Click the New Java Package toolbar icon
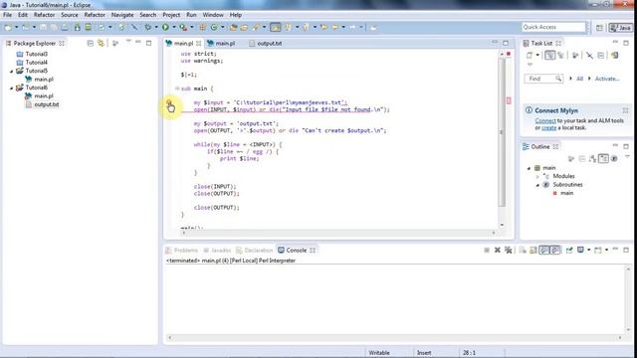Image resolution: width=637 pixels, height=358 pixels. pos(202,27)
